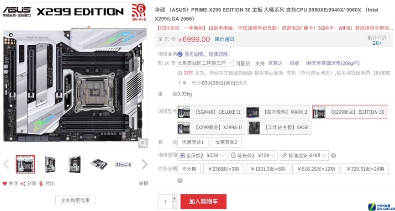This screenshot has width=395, height=211.
Task: Select the 优惠套装1 bundle tab
Action: (x=193, y=142)
